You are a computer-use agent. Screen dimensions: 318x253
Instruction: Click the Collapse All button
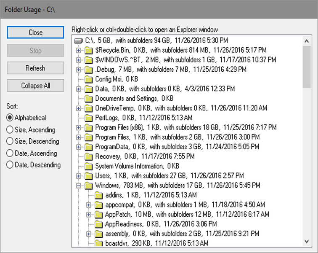35,86
